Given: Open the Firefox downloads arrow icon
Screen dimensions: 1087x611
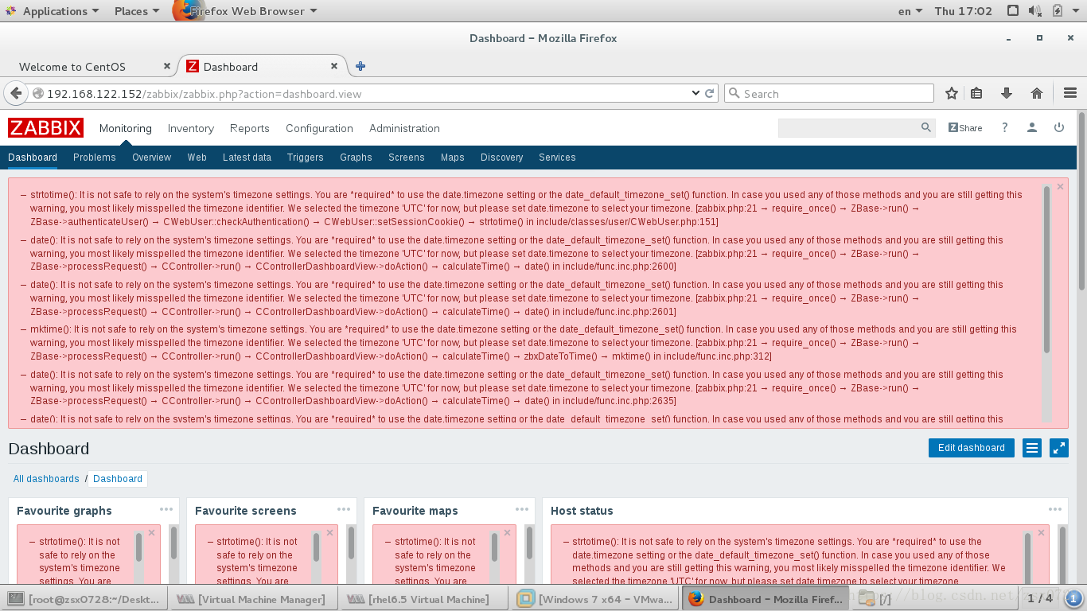Looking at the screenshot, I should (x=1007, y=93).
